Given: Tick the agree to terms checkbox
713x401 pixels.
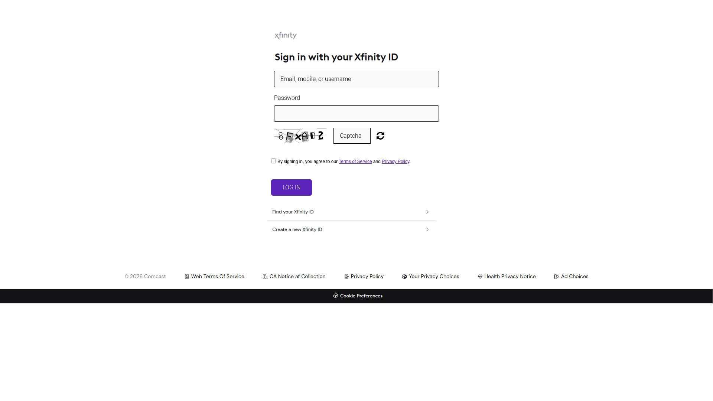Looking at the screenshot, I should [273, 161].
